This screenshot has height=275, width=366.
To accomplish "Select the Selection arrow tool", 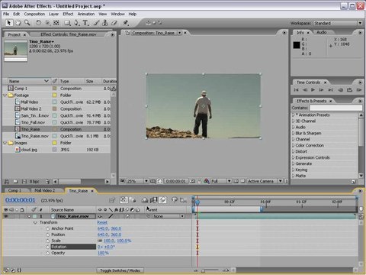I will tap(9, 23).
